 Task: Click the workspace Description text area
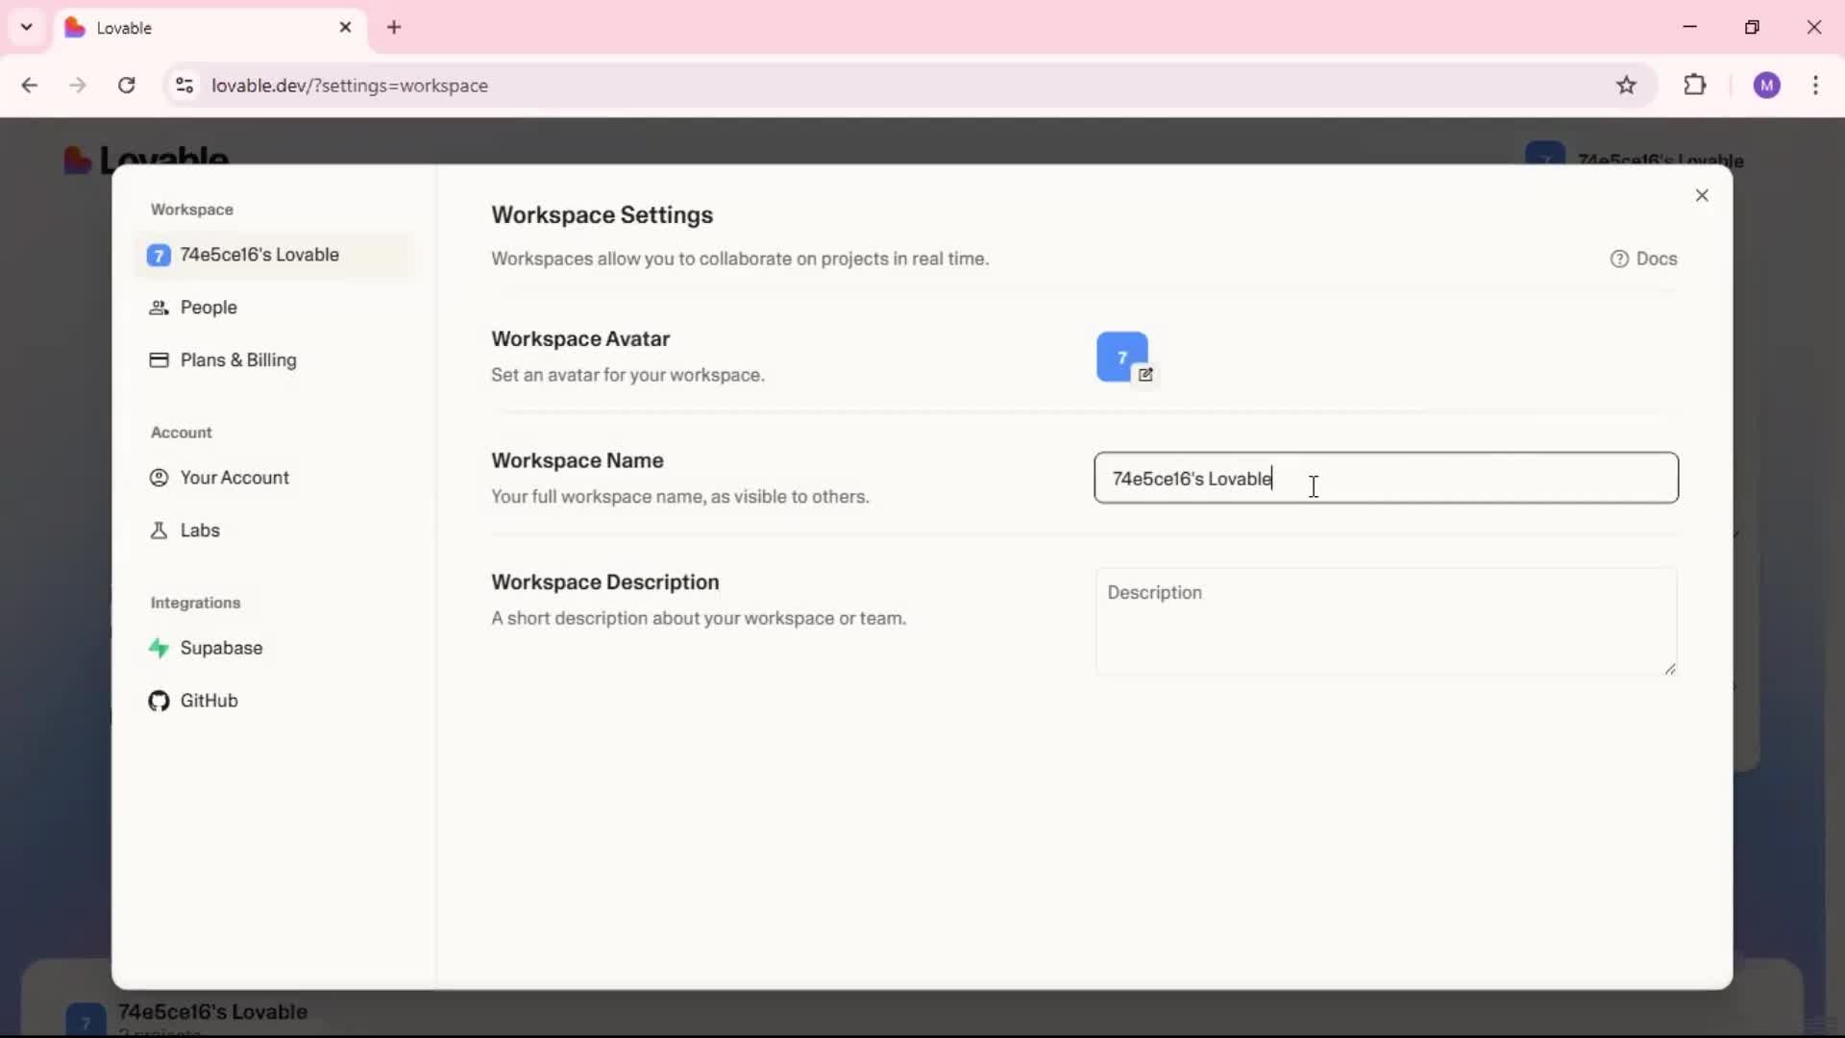tap(1386, 621)
